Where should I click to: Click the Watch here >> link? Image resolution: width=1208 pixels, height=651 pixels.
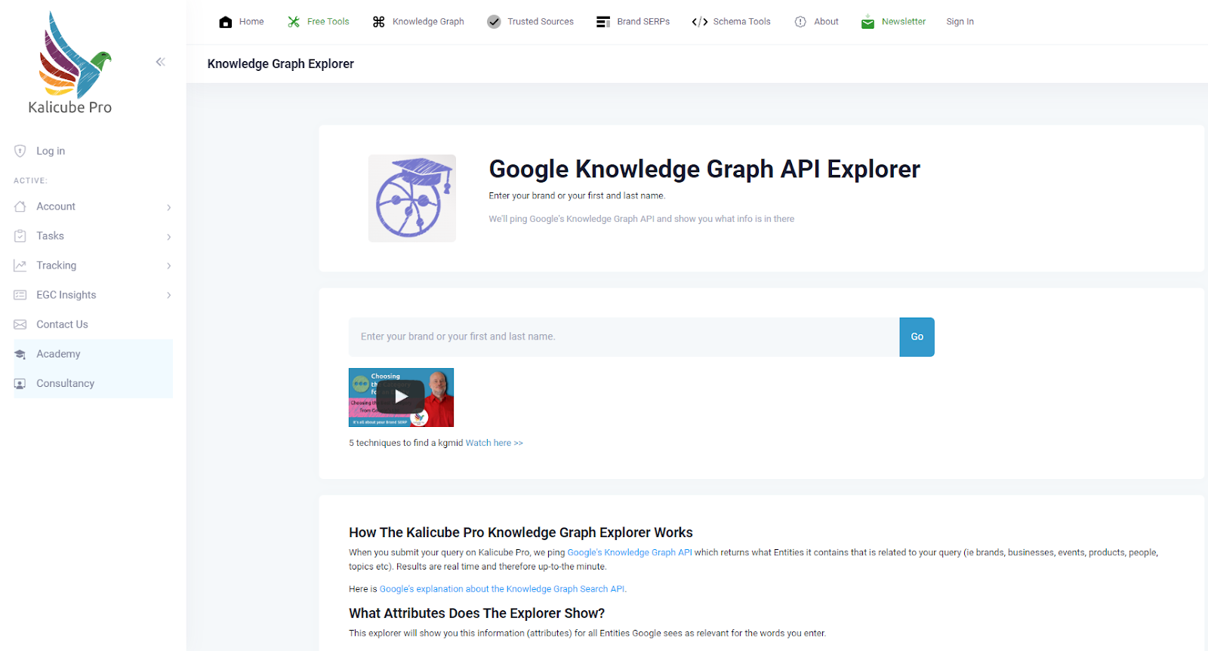[494, 443]
